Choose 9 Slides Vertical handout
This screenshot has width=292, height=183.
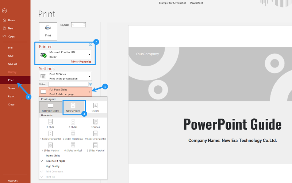coord(96,147)
